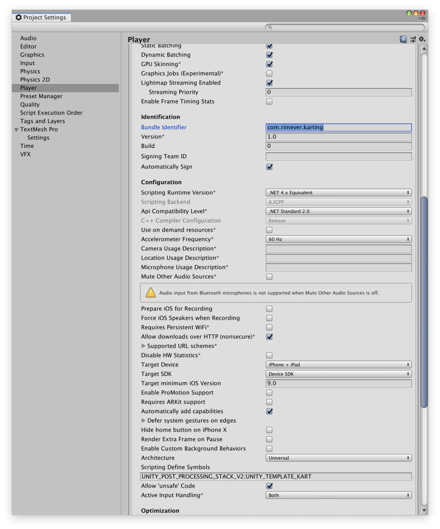Enable Requires ARKit support

point(269,402)
